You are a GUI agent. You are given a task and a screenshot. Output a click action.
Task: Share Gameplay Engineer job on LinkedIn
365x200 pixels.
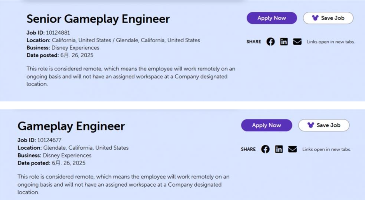point(279,149)
